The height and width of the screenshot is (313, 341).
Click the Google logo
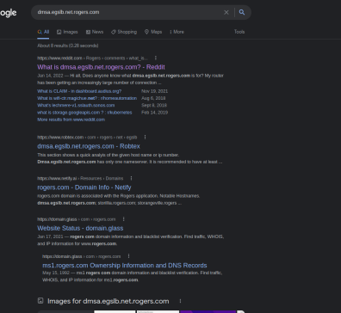8,13
